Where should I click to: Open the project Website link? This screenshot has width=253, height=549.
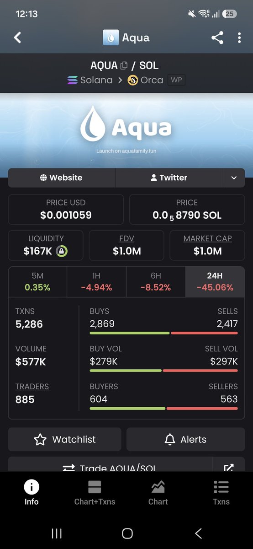61,178
